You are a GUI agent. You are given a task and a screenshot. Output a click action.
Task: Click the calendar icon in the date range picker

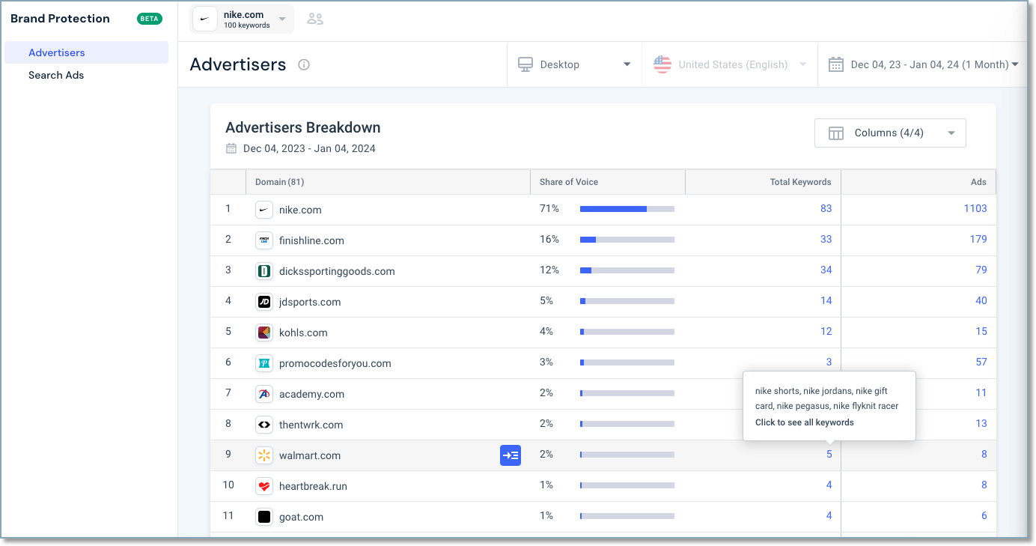[836, 64]
